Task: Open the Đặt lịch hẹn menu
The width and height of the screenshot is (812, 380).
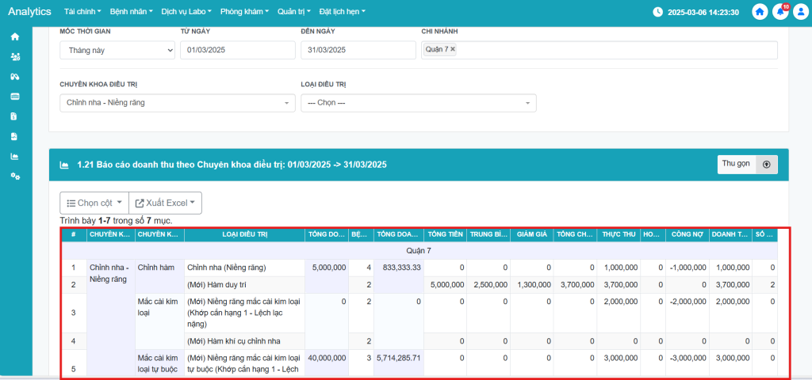Action: coord(344,12)
